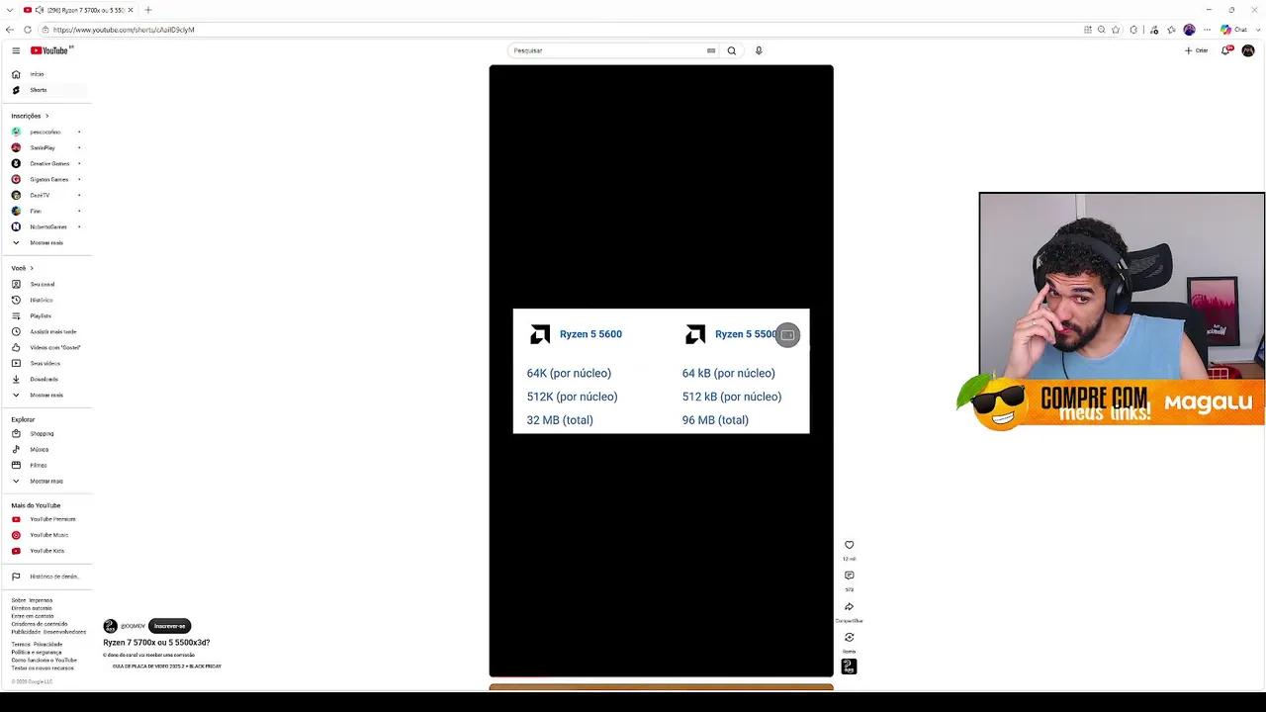Like the Short with the heart icon
Image resolution: width=1266 pixels, height=712 pixels.
[x=849, y=545]
